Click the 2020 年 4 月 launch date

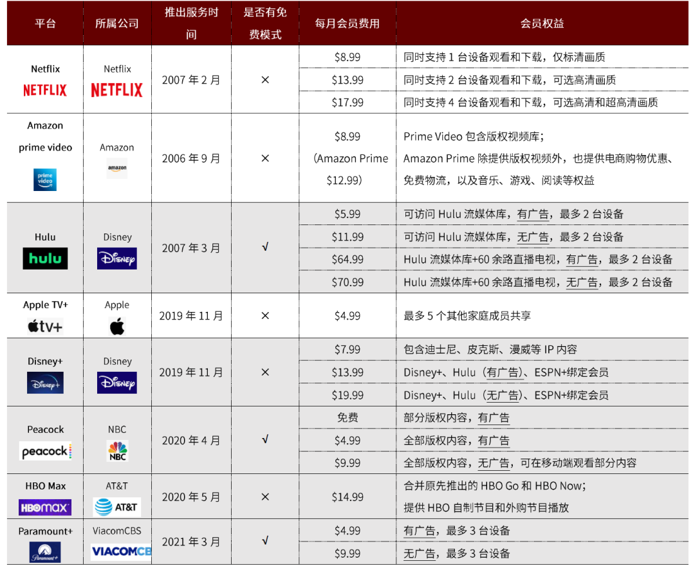pyautogui.click(x=191, y=441)
